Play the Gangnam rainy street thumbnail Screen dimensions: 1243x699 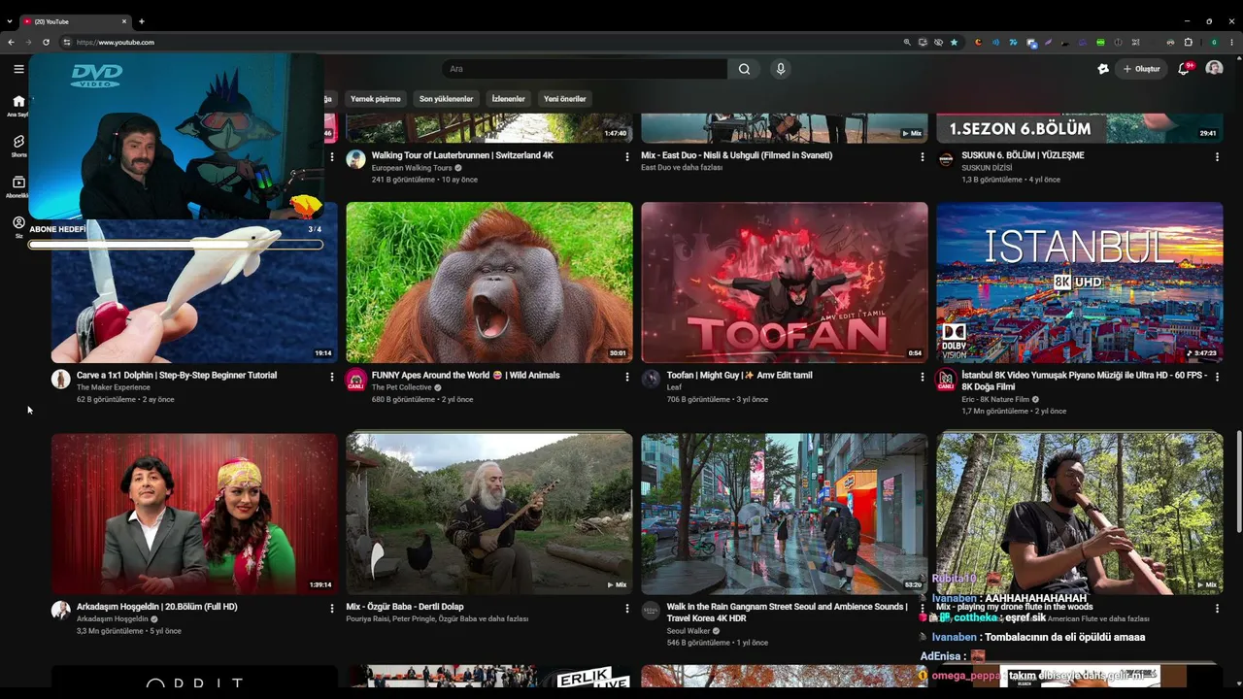[785, 514]
